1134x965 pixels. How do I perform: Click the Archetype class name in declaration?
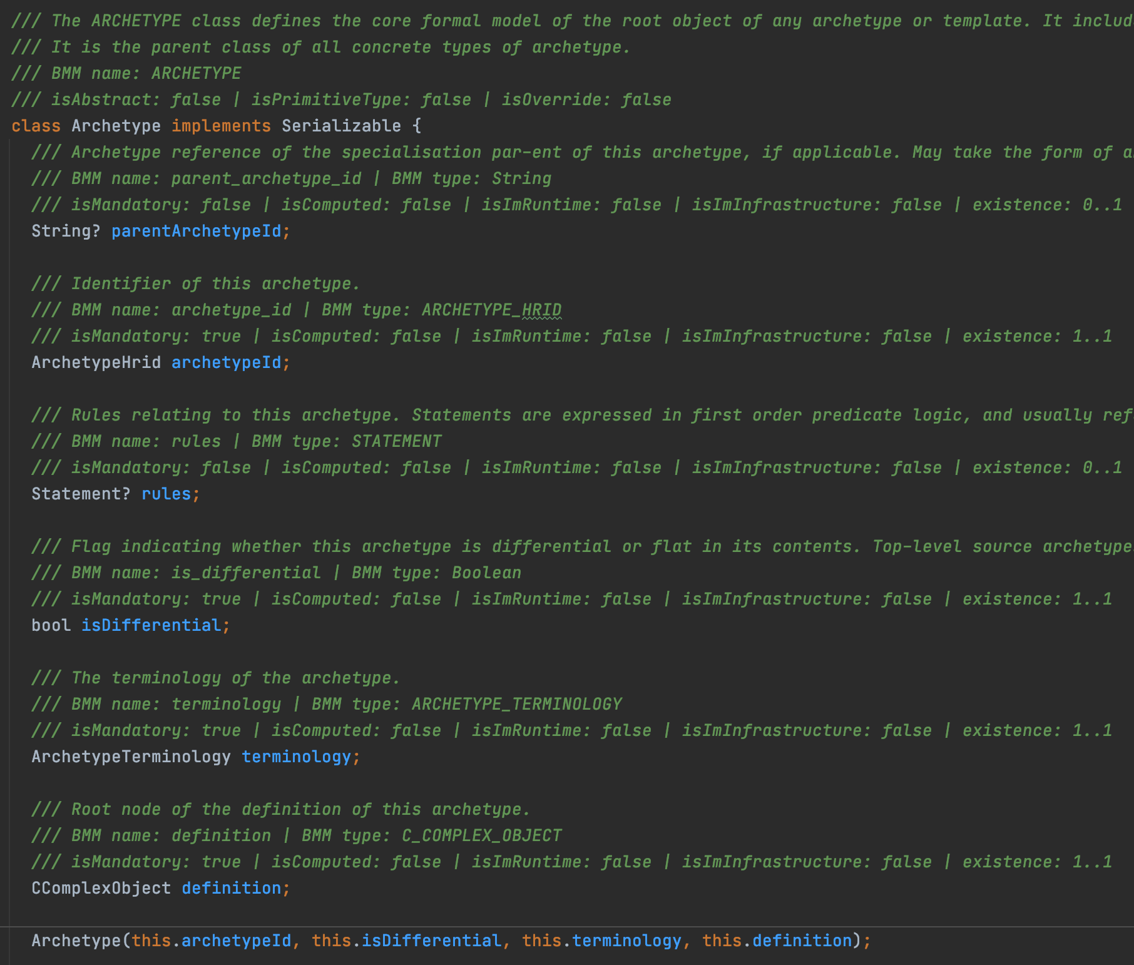coord(116,126)
